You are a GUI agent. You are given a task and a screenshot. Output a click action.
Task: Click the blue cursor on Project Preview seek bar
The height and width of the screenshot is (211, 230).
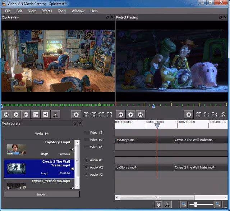coord(154,106)
